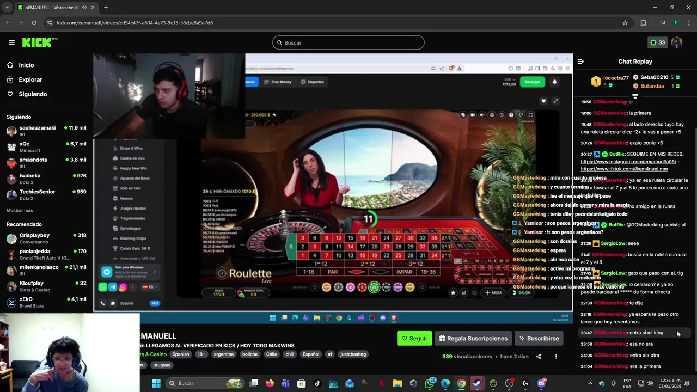This screenshot has height=392, width=697.
Task: Open the smashdota channel in sidebar
Action: coord(46,163)
